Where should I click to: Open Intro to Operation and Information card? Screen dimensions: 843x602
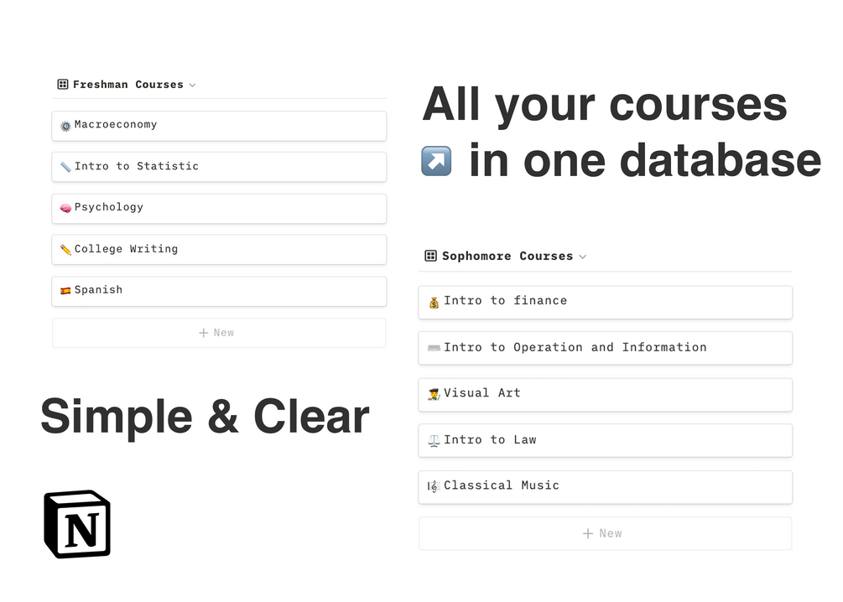pos(606,348)
